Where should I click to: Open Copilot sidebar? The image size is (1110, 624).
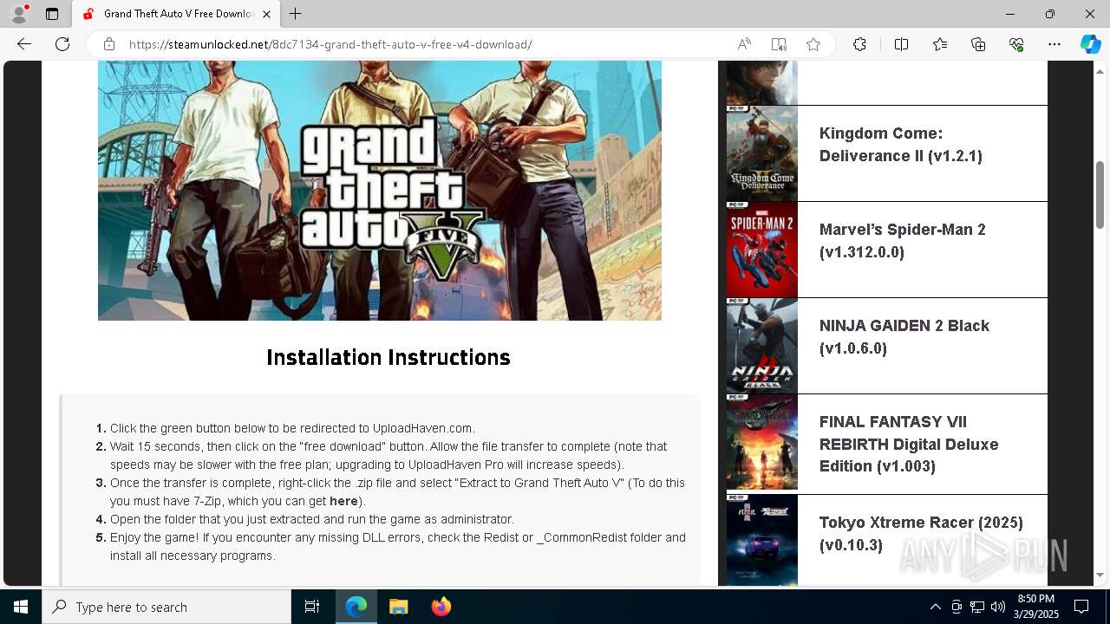pos(1090,44)
